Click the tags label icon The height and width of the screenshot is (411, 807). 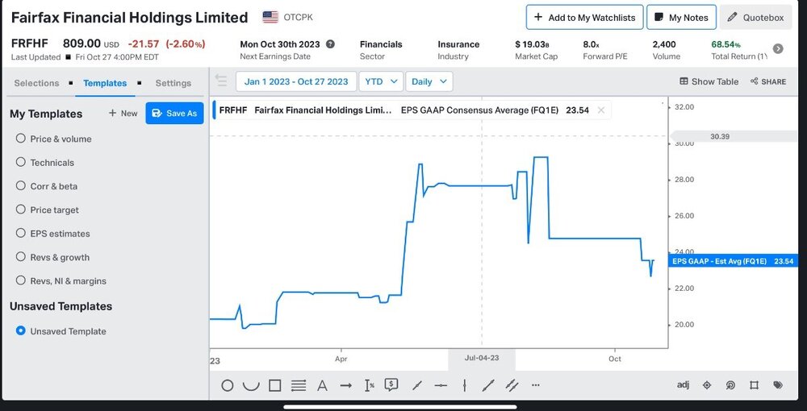[778, 384]
